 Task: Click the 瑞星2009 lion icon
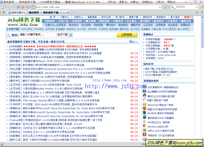tap(144, 108)
